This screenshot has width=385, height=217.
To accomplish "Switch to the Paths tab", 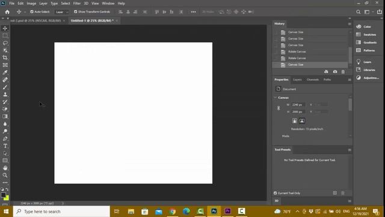I will click(x=327, y=80).
